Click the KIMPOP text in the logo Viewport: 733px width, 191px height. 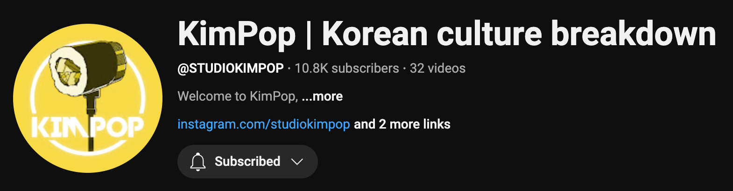tap(88, 128)
